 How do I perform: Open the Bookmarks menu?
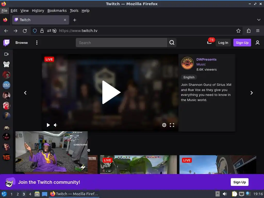click(x=57, y=11)
